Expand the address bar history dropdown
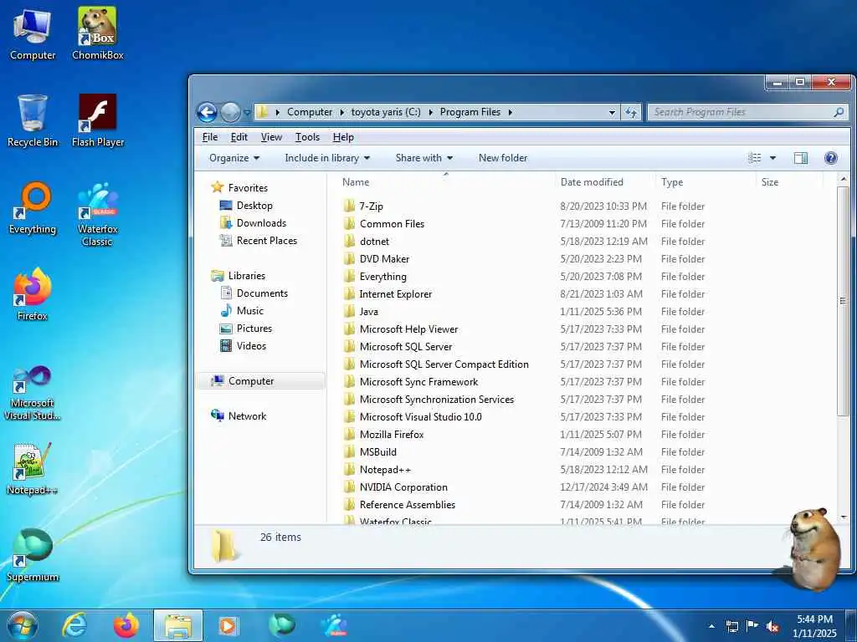Viewport: 857px width, 642px height. (612, 113)
